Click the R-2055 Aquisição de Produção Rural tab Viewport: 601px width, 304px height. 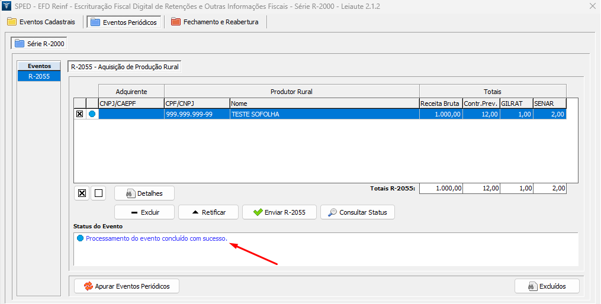point(124,67)
